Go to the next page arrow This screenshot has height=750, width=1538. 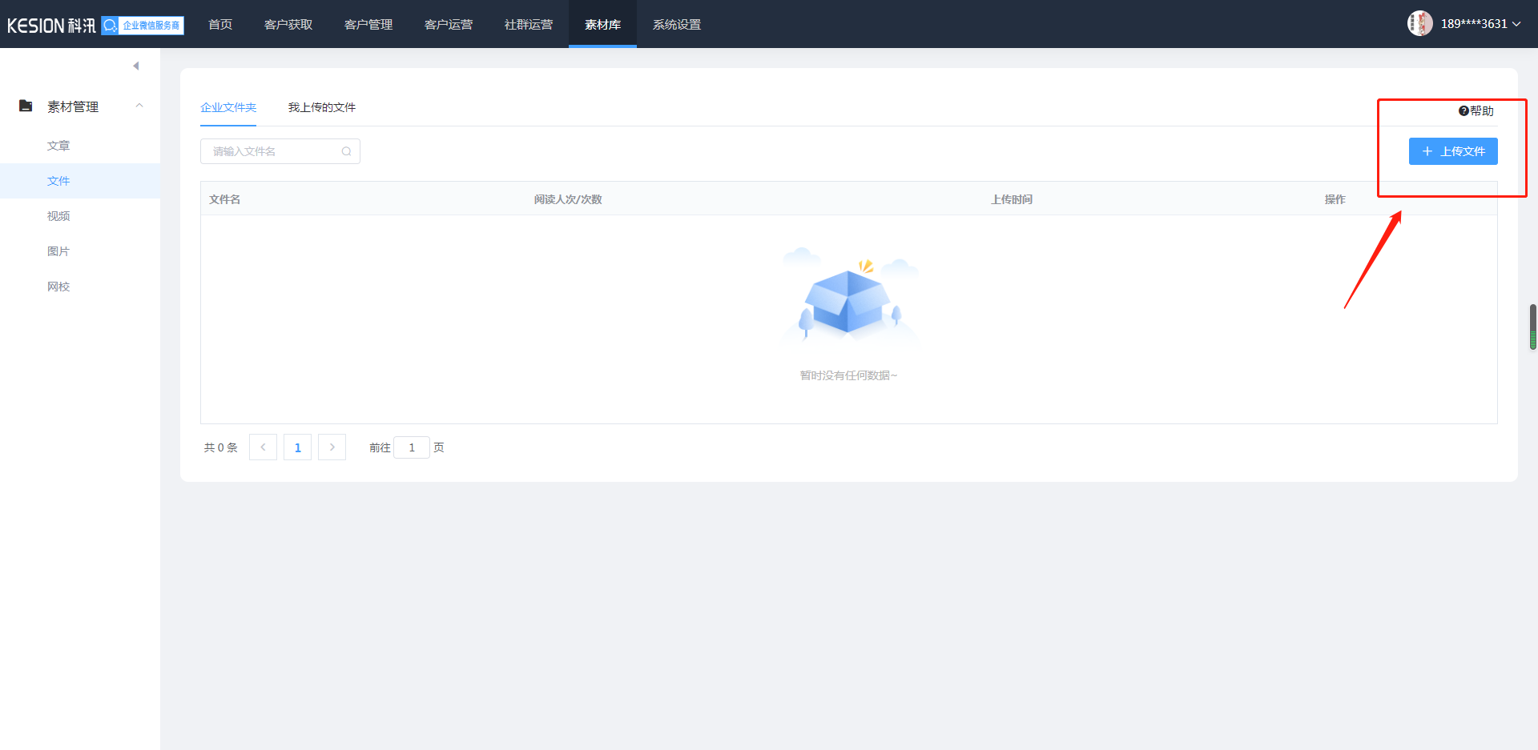[332, 447]
